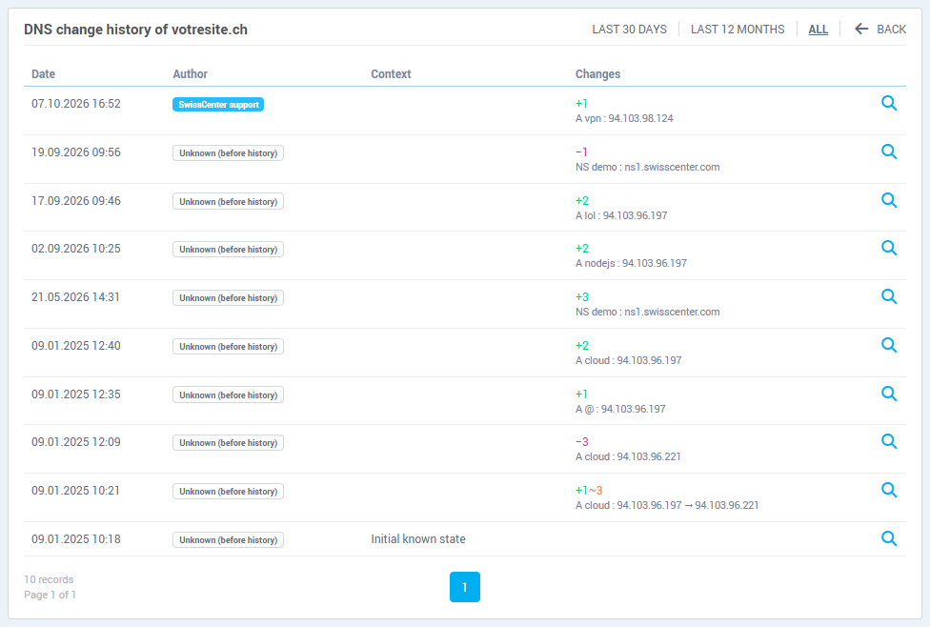Click Unknown badge on 09.01.2025 12:40 row
Image resolution: width=930 pixels, height=627 pixels.
coord(228,347)
